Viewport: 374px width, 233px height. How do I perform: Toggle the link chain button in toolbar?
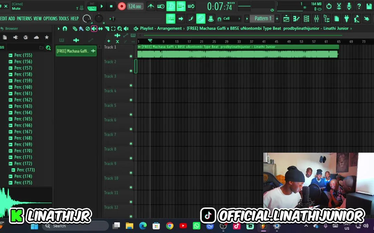pyautogui.click(x=201, y=18)
